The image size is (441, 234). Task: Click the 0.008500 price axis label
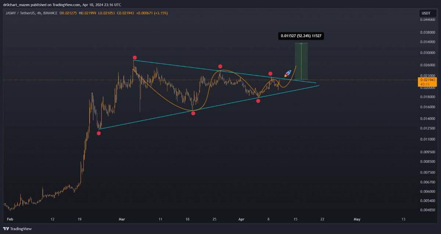[427, 161]
